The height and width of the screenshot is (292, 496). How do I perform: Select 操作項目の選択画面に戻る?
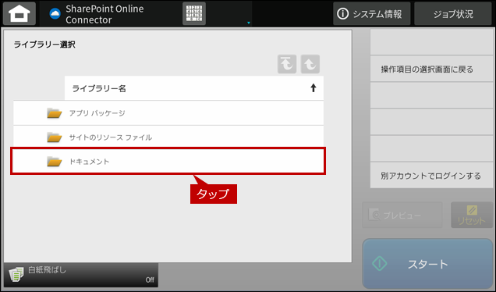(x=432, y=69)
